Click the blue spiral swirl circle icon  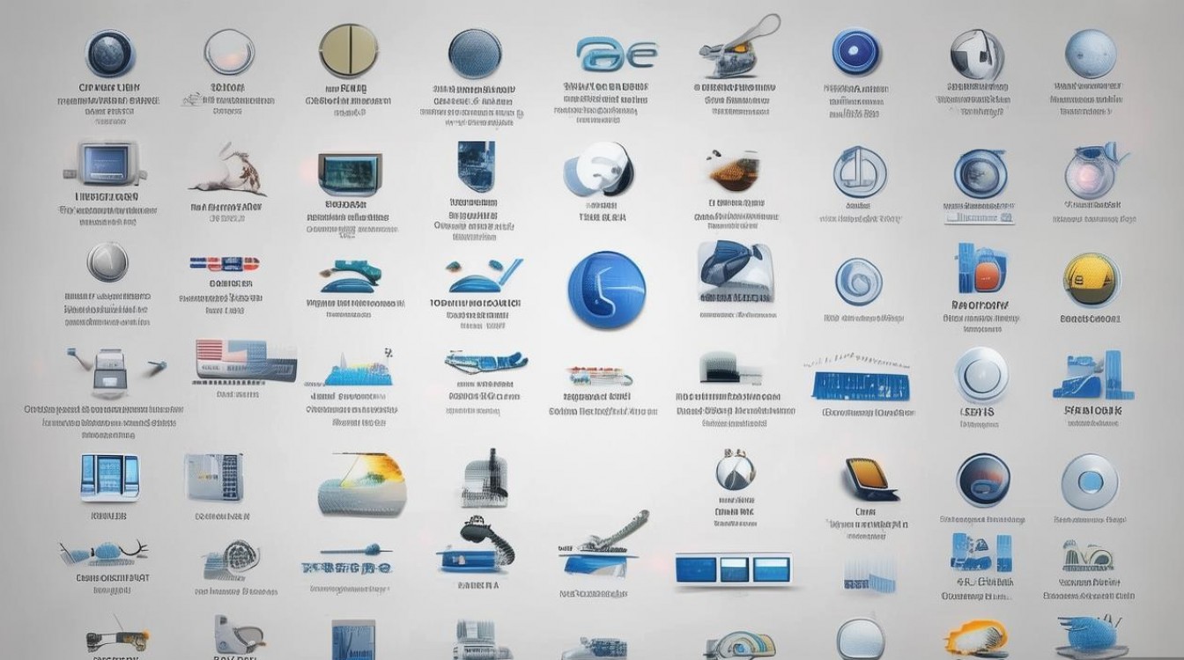coord(858,282)
